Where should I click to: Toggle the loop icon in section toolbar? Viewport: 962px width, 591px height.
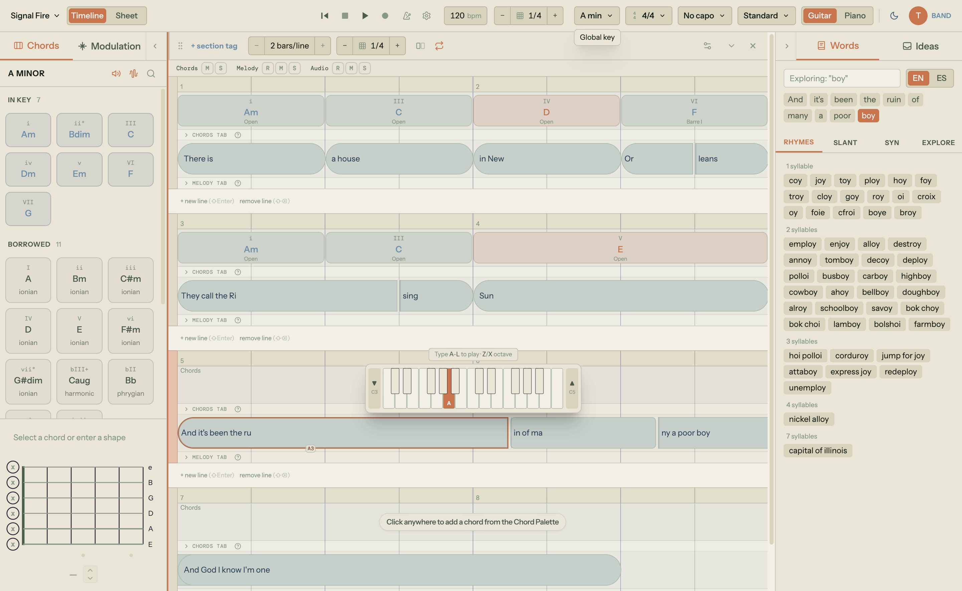[x=439, y=46]
